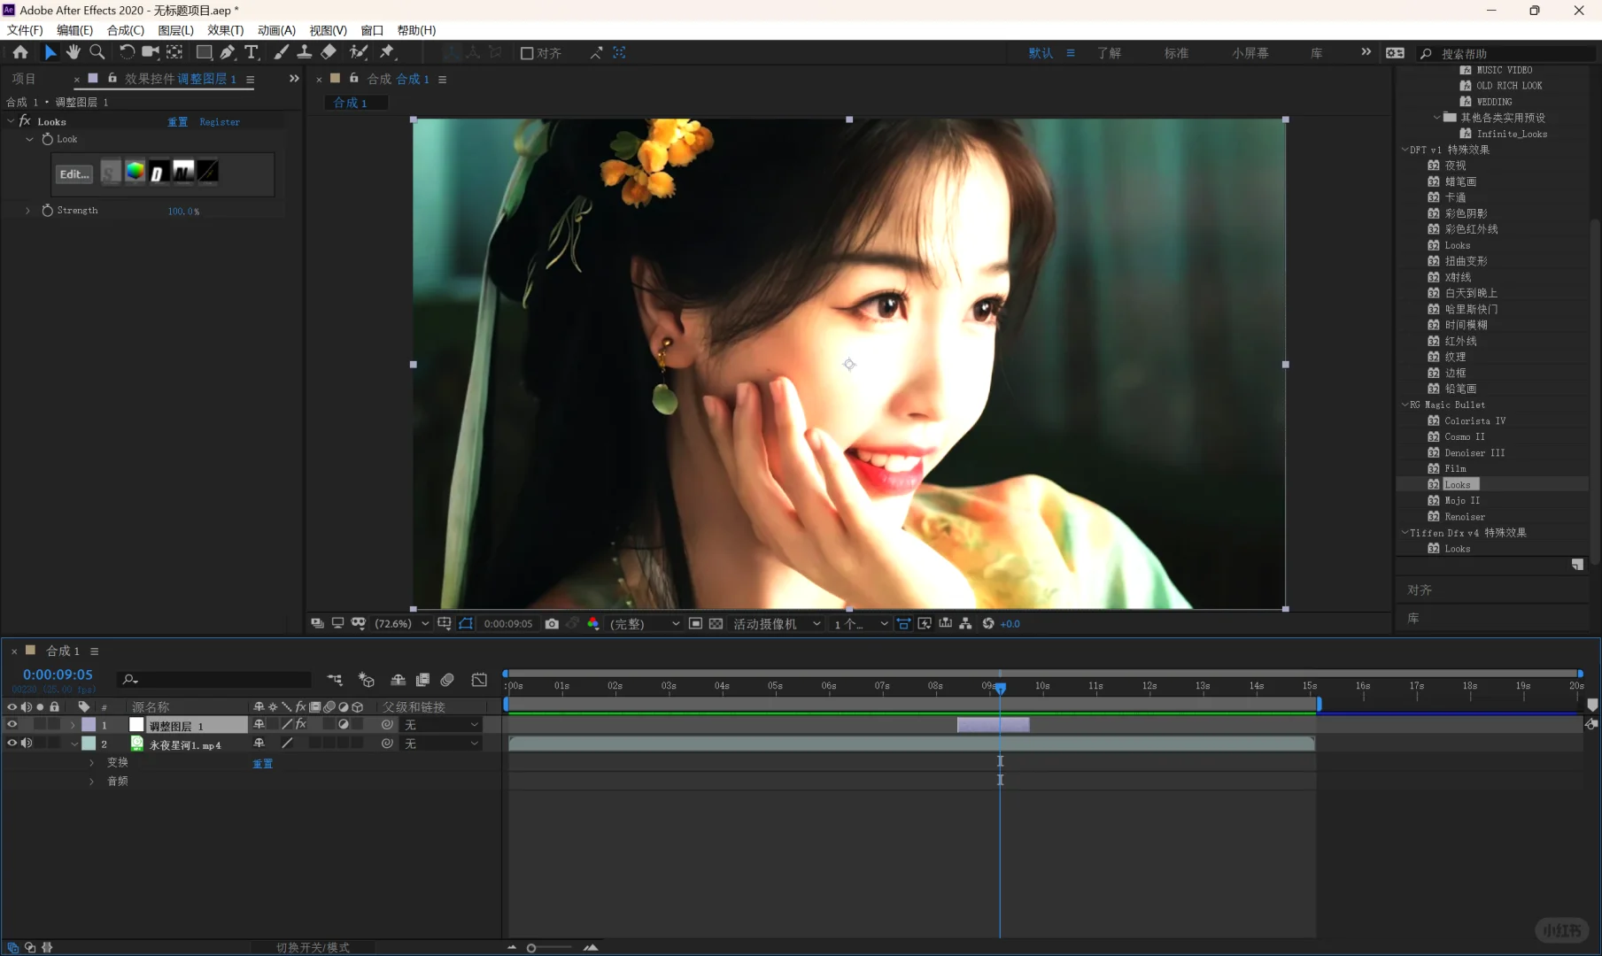1602x956 pixels.
Task: Select the Roto Brush tool
Action: pos(359,53)
